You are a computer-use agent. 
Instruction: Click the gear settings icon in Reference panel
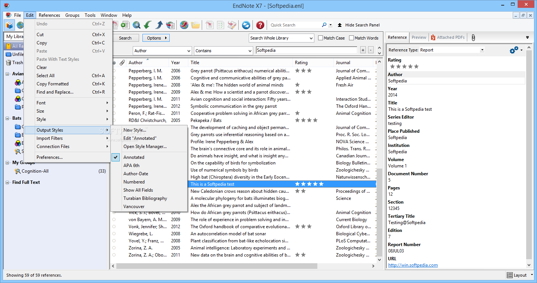coord(514,50)
